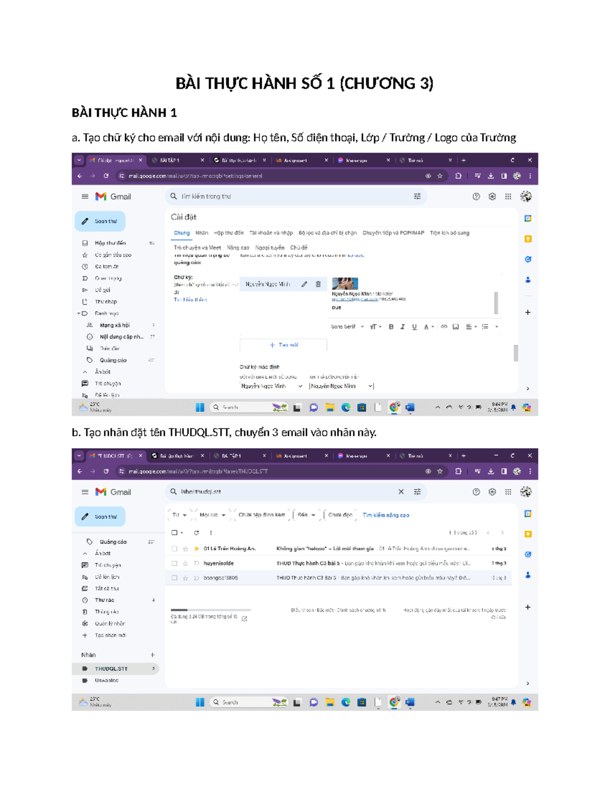
Task: Click '+ Tạo mới' signature button
Action: tap(284, 345)
